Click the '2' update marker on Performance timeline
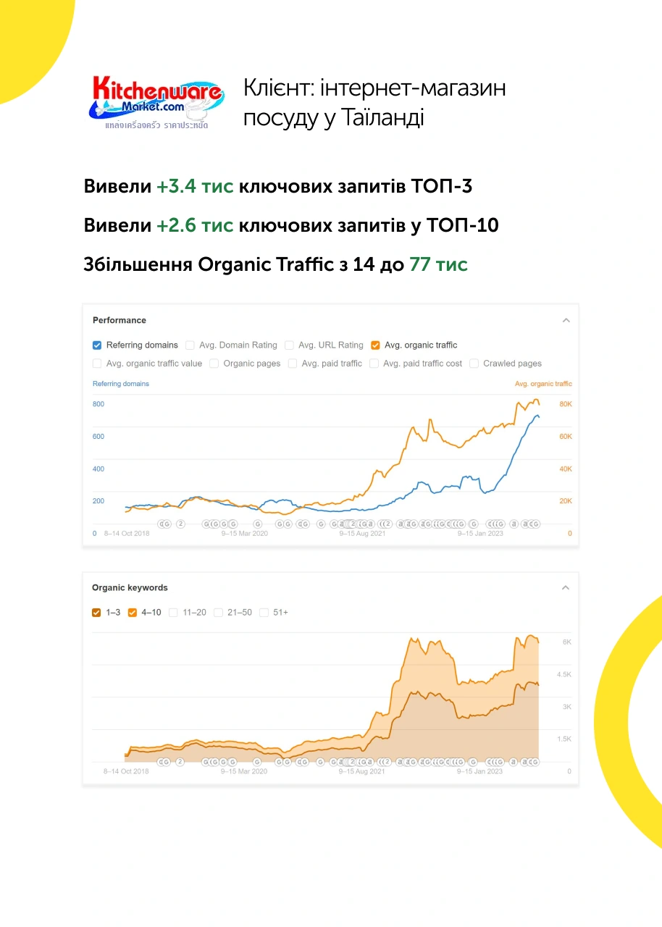This screenshot has width=662, height=927. pyautogui.click(x=180, y=524)
